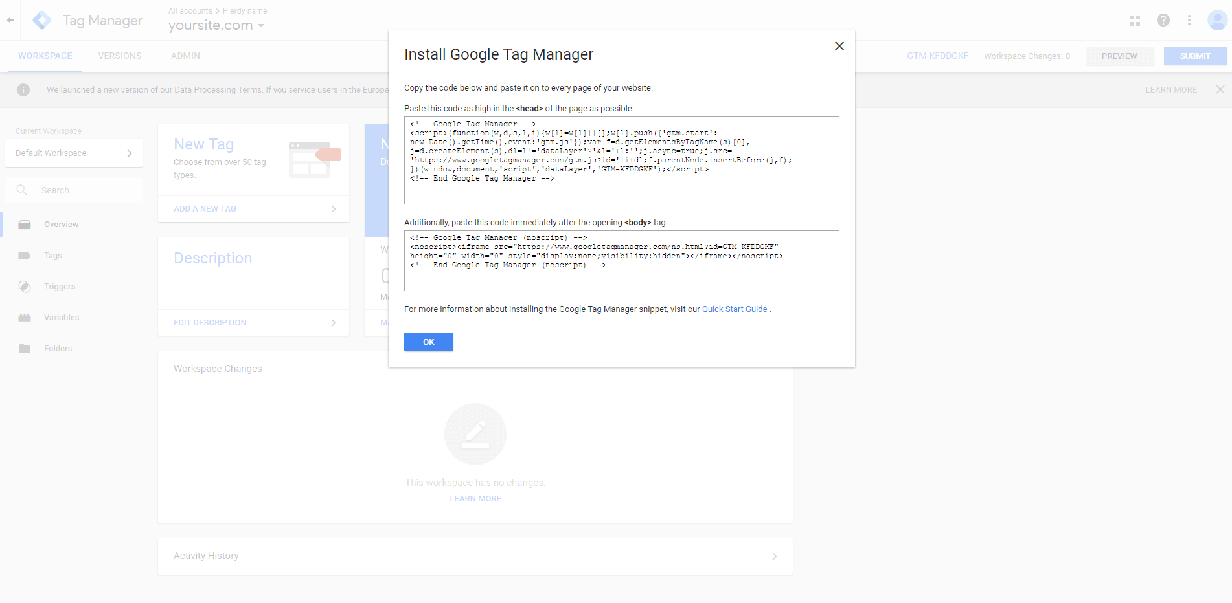Click the search magnifier icon
This screenshot has height=603, width=1232.
22,190
